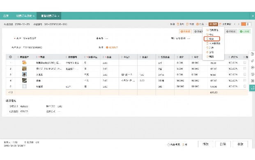Toggle the brown 操作 dropdown button
Viewport: 255px width, 160px height.
(x=213, y=24)
